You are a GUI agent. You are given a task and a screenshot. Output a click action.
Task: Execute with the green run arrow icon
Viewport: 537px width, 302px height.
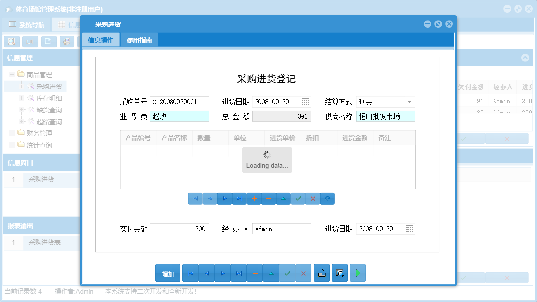(358, 273)
